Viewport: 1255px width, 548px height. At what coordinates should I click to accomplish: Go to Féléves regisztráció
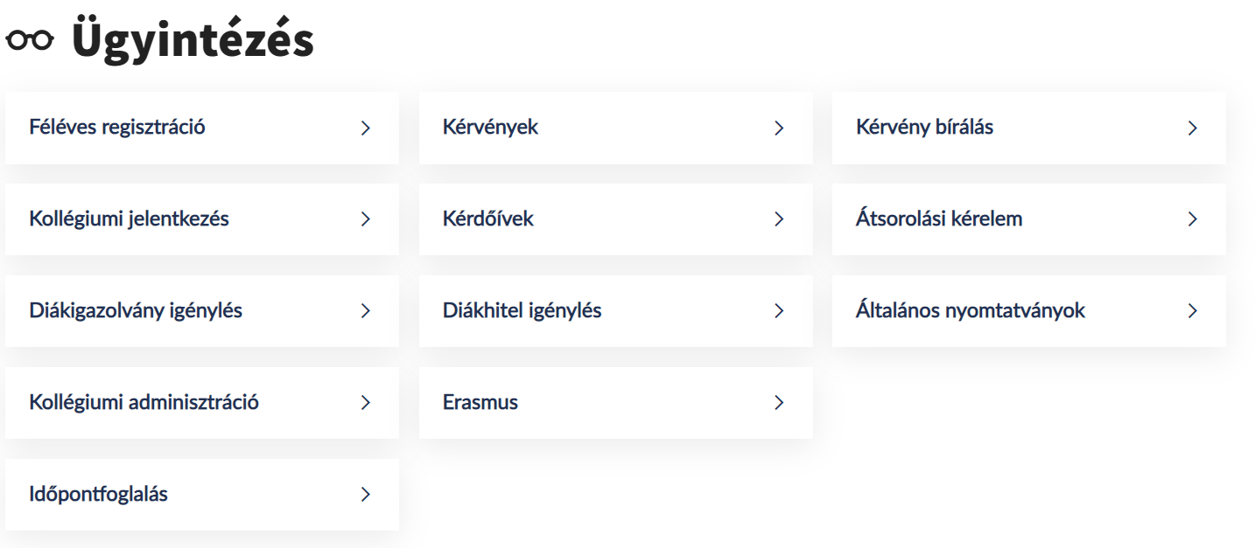click(x=117, y=128)
